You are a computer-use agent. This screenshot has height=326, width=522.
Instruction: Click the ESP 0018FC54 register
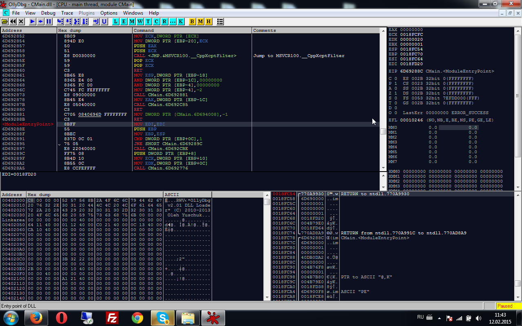pyautogui.click(x=406, y=49)
